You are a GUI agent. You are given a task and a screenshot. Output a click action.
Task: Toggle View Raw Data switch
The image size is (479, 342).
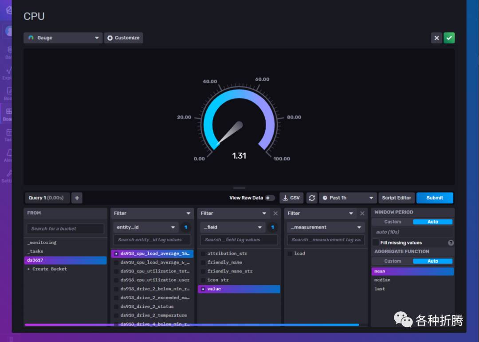click(270, 198)
